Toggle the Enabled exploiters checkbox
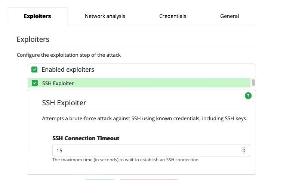This screenshot has height=180, width=299. [x=34, y=69]
